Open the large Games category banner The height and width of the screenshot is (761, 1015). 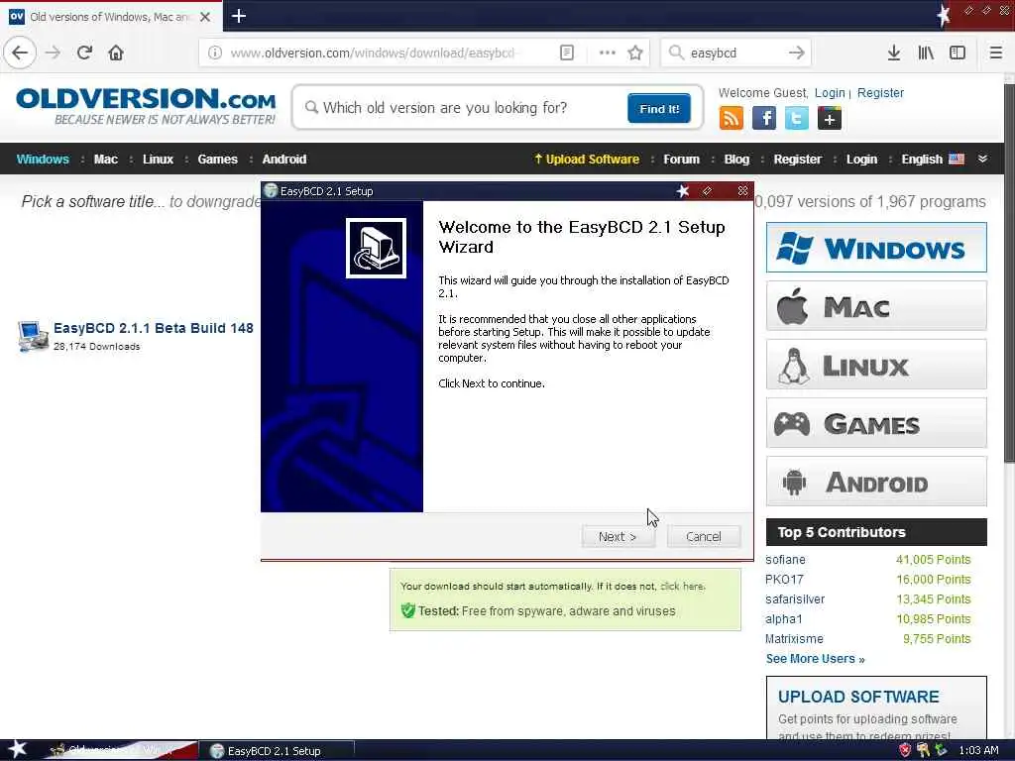pyautogui.click(x=876, y=423)
